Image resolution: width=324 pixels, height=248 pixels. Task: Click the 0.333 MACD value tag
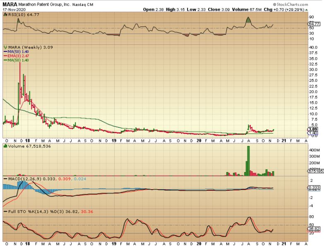(x=314, y=187)
